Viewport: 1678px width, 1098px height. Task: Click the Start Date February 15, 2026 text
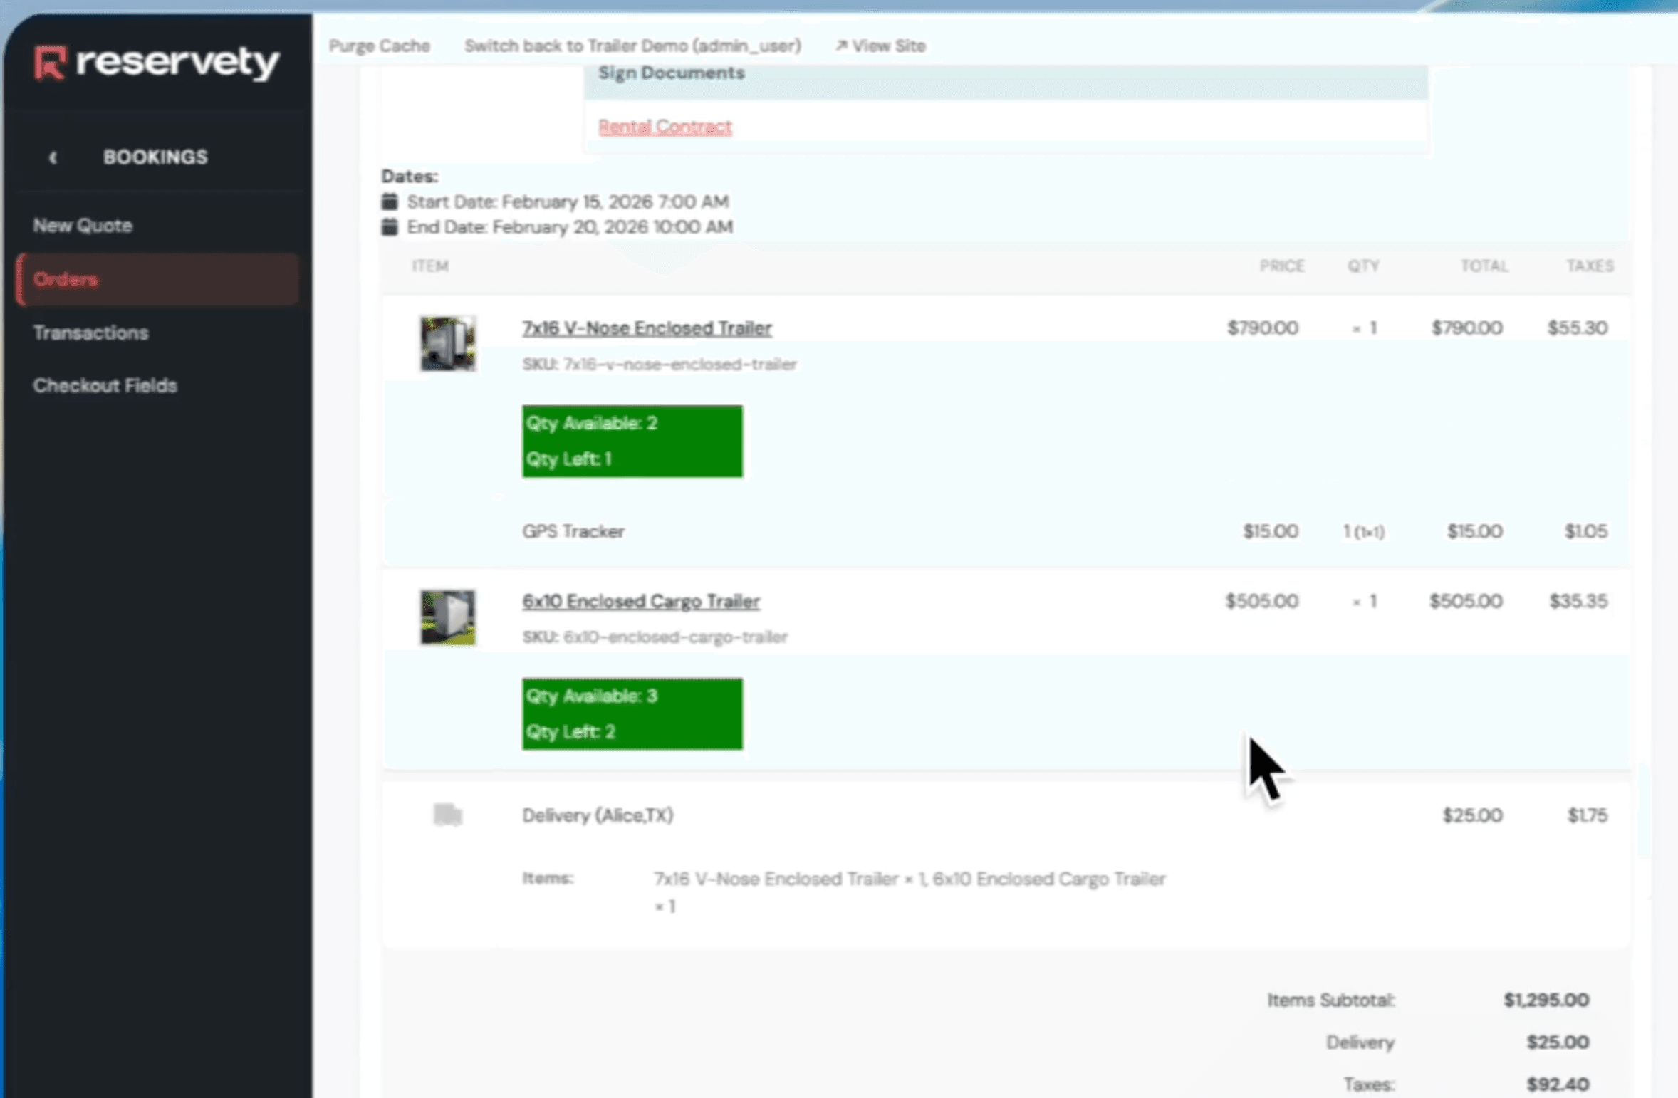point(568,202)
